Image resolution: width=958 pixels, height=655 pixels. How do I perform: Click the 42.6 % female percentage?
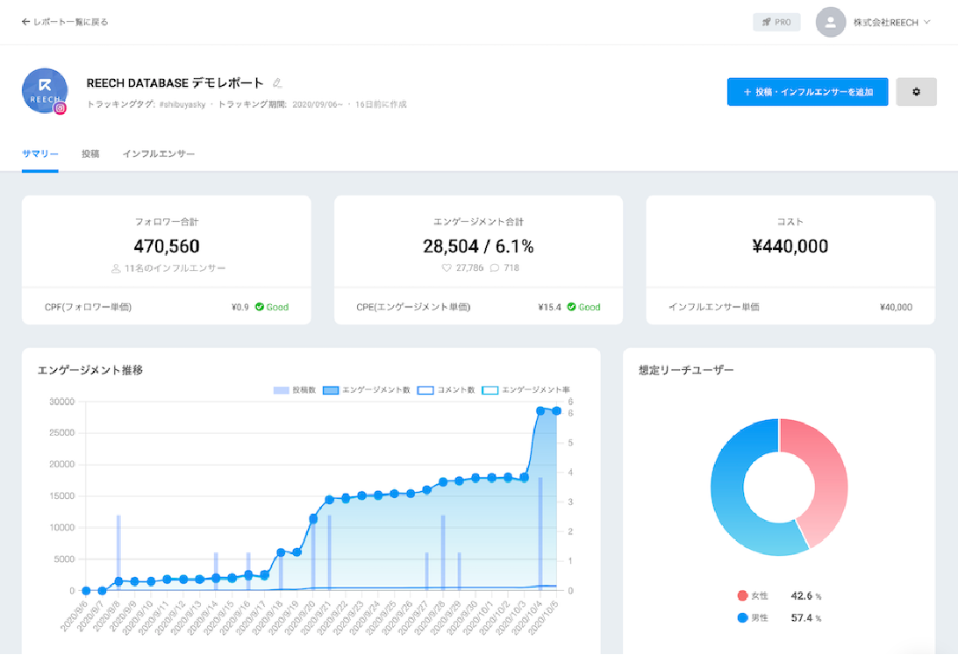[806, 595]
